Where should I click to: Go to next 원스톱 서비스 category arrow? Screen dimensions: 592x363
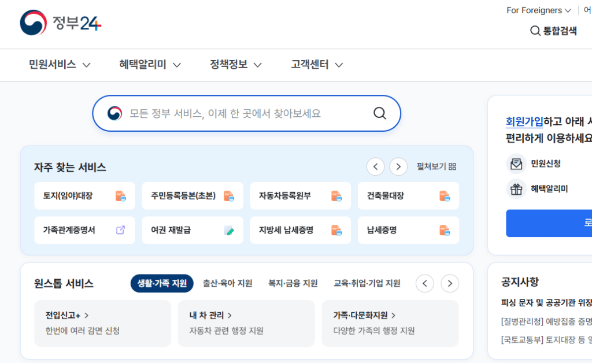(450, 283)
